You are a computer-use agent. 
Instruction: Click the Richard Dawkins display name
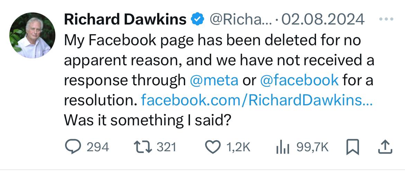(125, 20)
